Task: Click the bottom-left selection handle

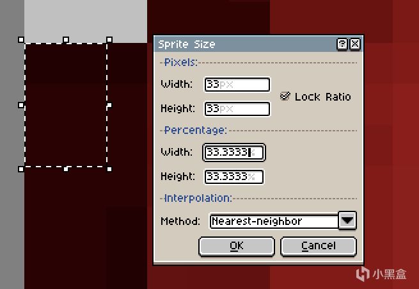Action: click(21, 169)
